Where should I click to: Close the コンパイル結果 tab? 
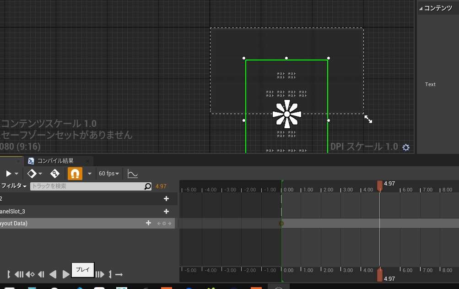tap(87, 161)
